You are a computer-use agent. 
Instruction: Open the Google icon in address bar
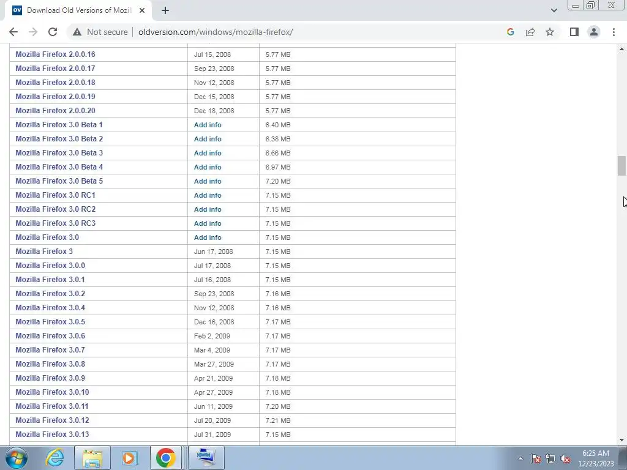pyautogui.click(x=510, y=32)
